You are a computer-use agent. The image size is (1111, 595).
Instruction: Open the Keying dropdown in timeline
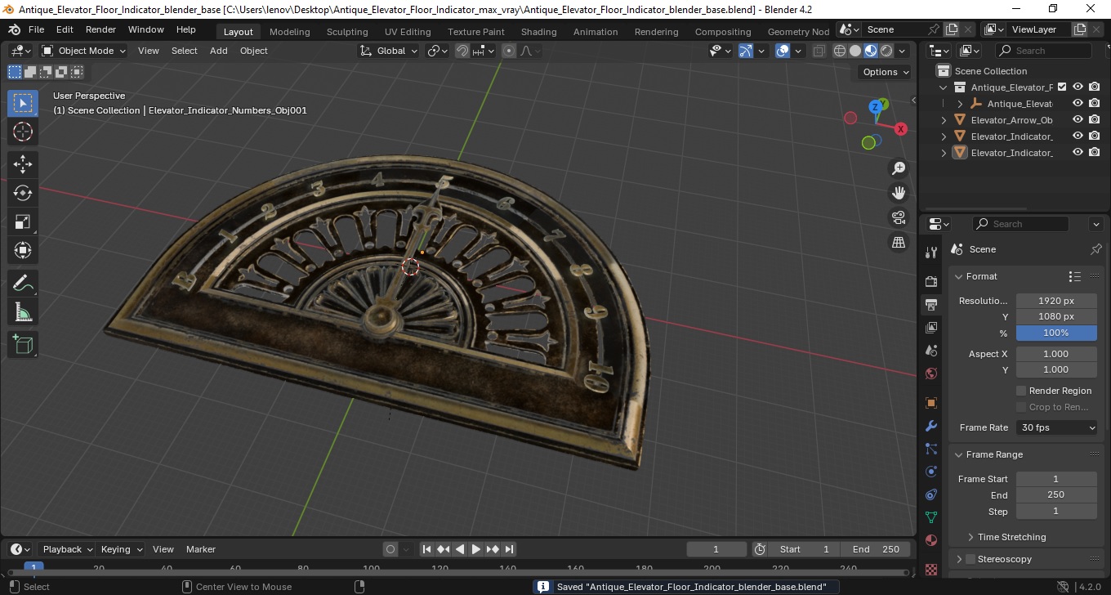coord(121,549)
